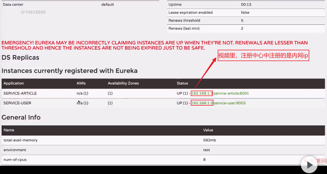The height and width of the screenshot is (174, 327).
Task: Click the Name column header
Action: coord(9,130)
